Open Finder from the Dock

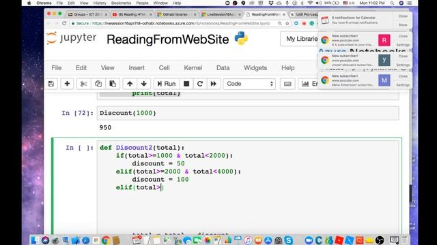tap(35, 240)
